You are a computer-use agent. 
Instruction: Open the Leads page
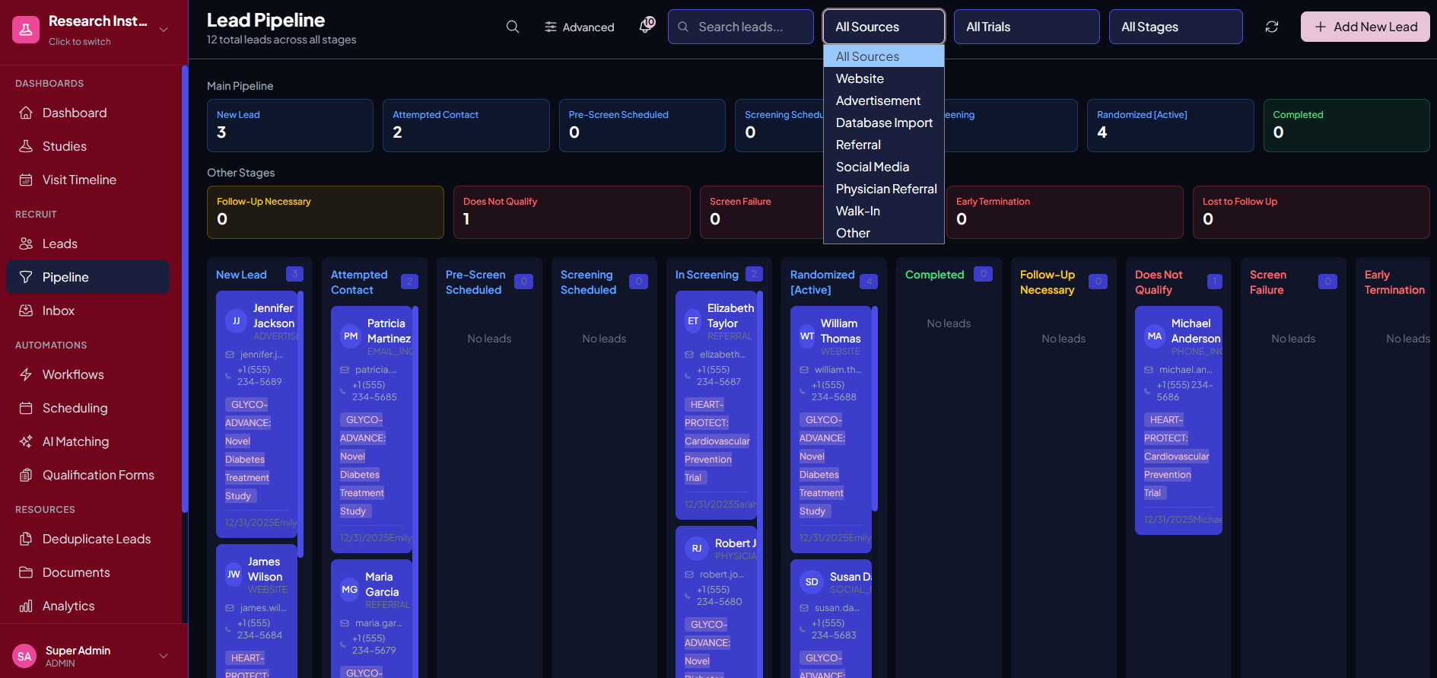(87, 244)
